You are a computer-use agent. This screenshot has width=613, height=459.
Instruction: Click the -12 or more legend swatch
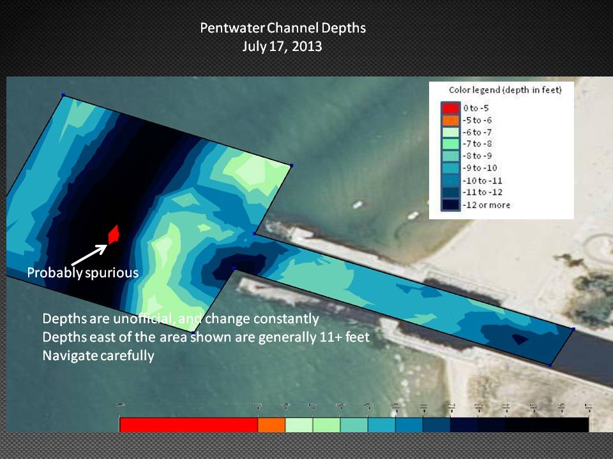[451, 205]
